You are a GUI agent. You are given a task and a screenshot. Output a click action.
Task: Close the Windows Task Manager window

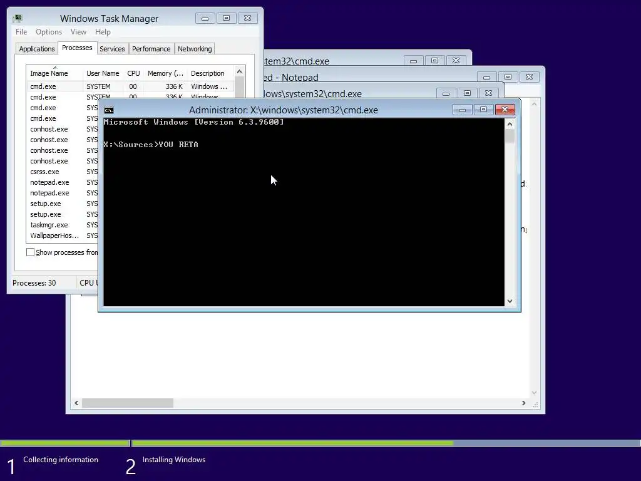pos(248,18)
